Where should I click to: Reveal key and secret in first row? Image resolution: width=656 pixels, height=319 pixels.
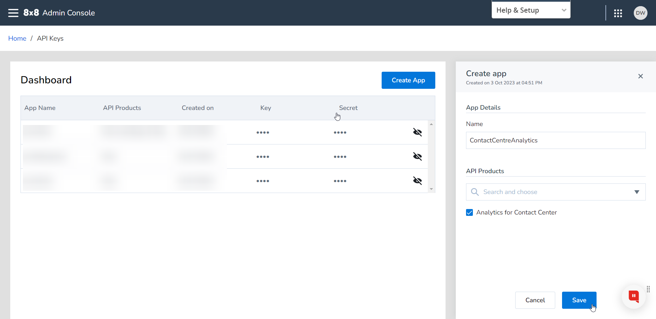tap(418, 132)
